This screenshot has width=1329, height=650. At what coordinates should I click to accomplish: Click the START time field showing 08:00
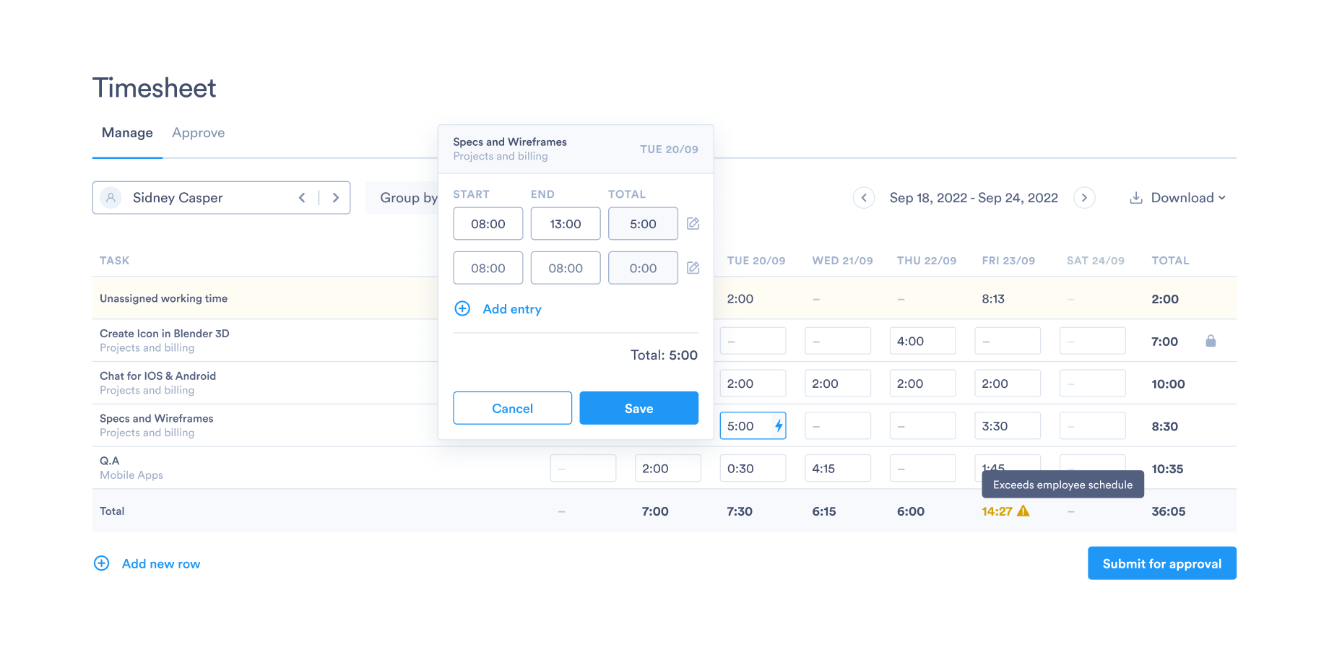488,223
